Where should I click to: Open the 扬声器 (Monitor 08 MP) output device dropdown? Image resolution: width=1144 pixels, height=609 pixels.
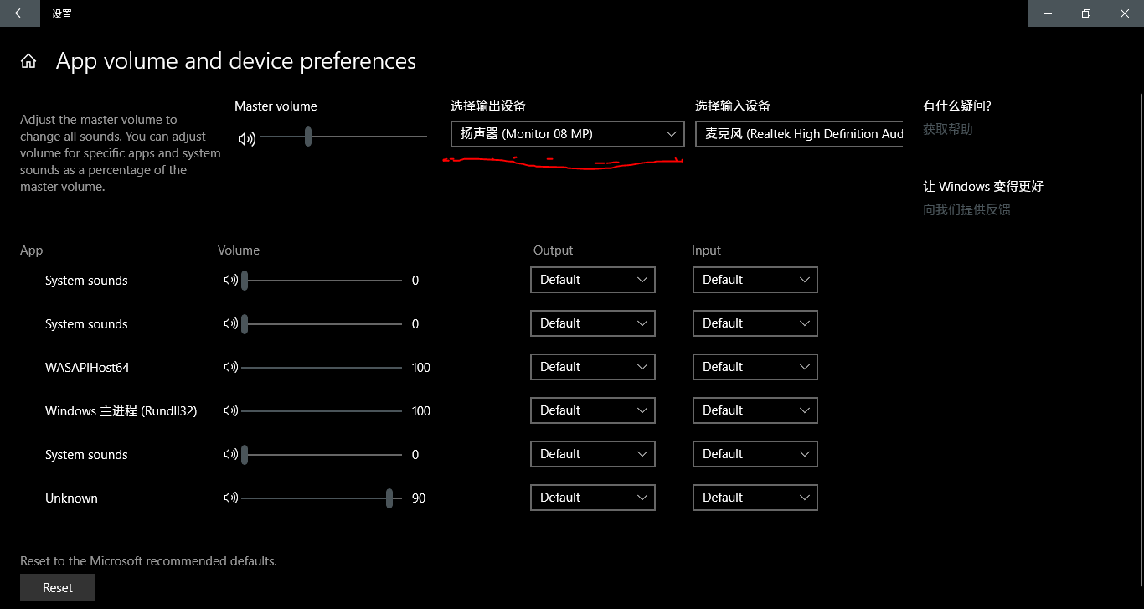pyautogui.click(x=567, y=134)
